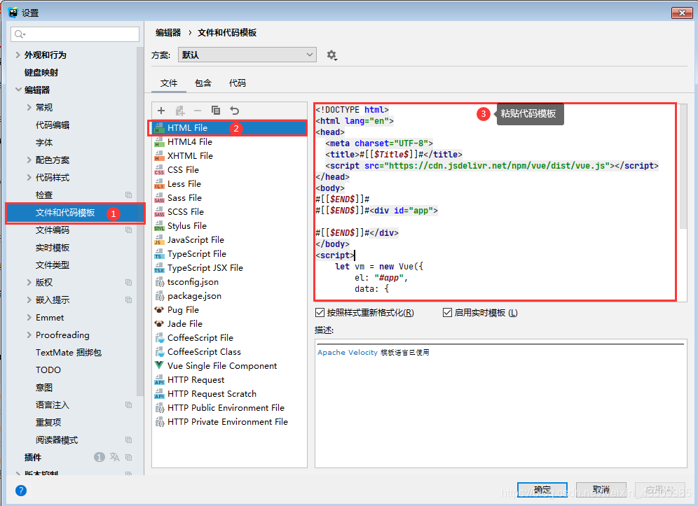Viewport: 698px width, 506px height.
Task: Select the Less File template
Action: coord(229,184)
